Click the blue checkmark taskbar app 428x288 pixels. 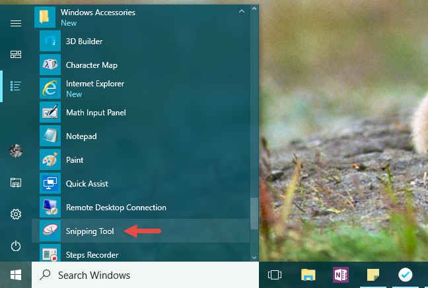tap(405, 275)
